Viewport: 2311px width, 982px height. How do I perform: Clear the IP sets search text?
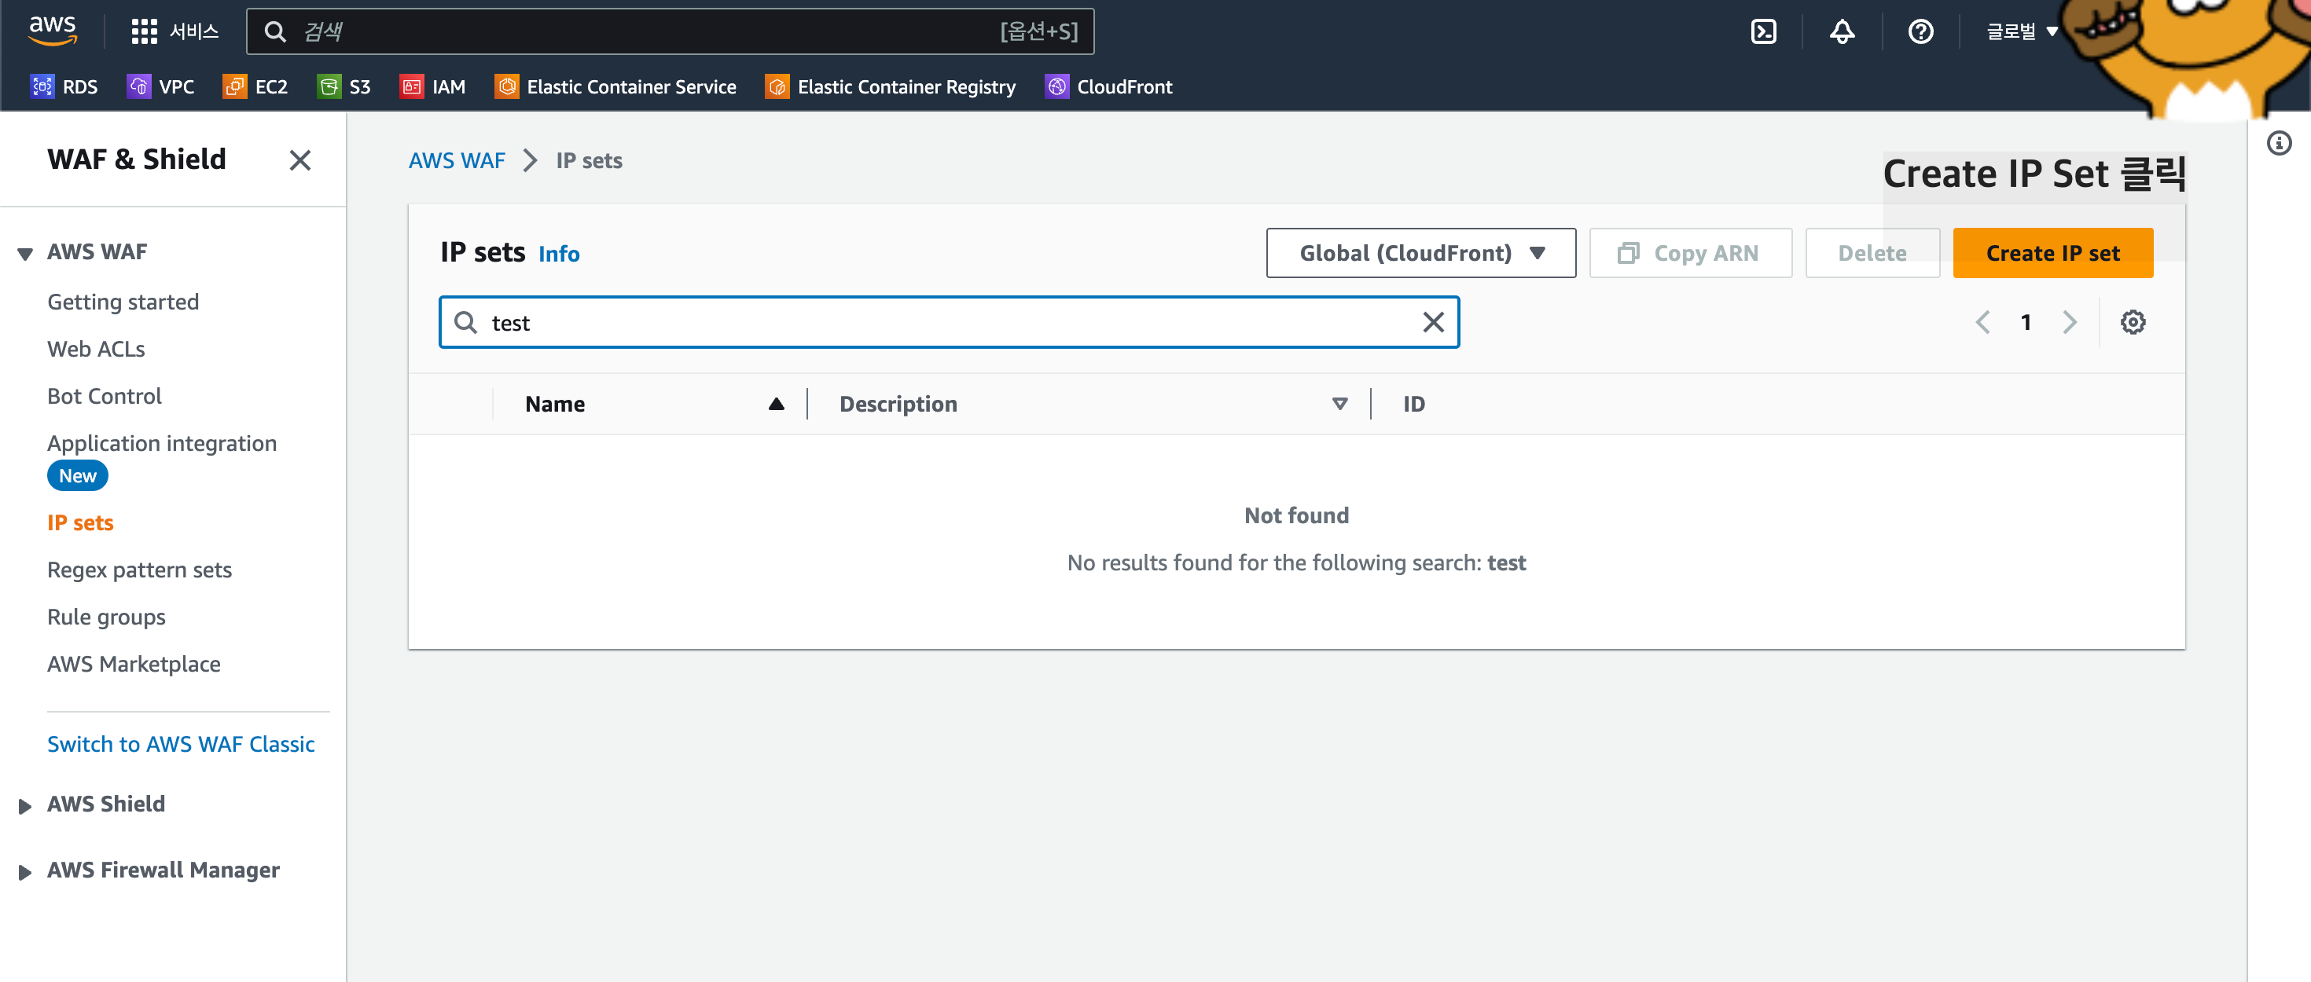[1433, 322]
